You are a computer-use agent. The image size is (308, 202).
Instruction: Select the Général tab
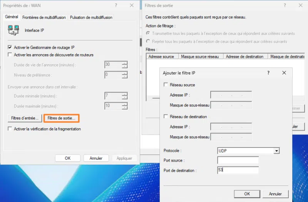[12, 17]
